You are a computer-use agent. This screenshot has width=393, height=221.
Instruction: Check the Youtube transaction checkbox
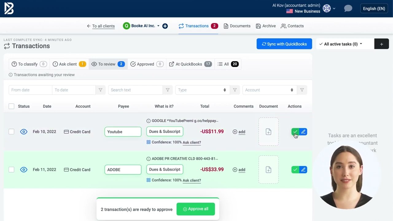click(x=11, y=132)
